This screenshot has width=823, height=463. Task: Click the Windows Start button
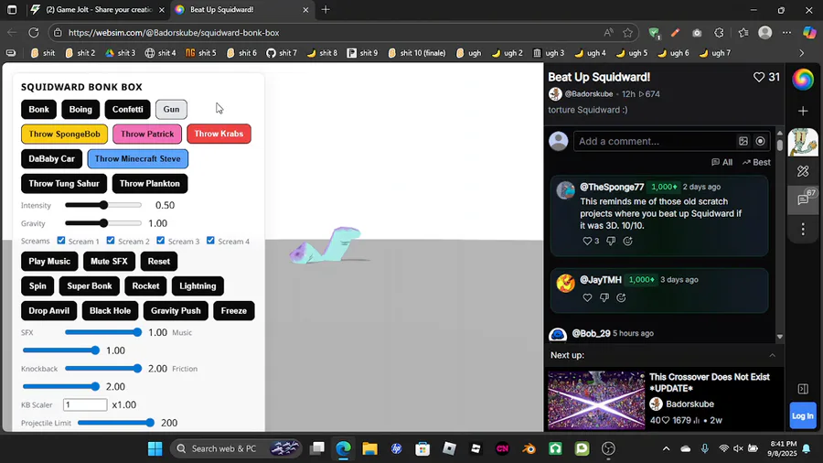click(x=155, y=448)
